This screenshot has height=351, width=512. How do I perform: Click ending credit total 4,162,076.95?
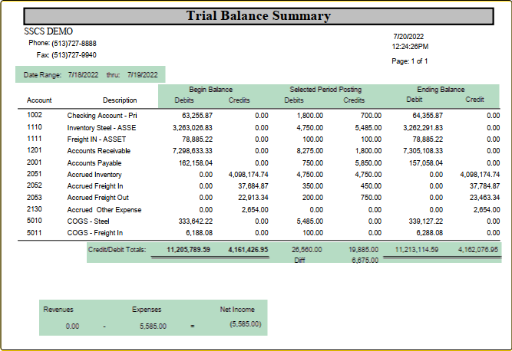coord(478,250)
